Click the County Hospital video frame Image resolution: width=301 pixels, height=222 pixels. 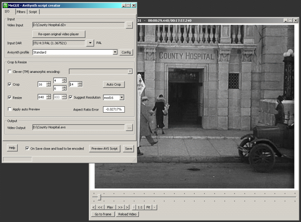[194, 106]
